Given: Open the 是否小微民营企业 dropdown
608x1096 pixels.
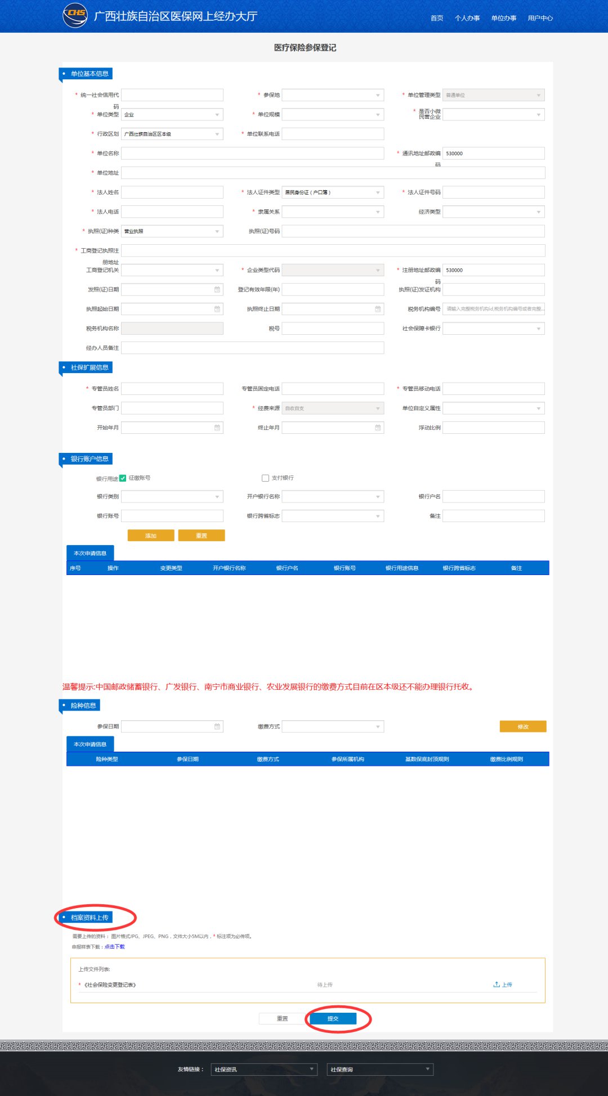Looking at the screenshot, I should coord(494,114).
